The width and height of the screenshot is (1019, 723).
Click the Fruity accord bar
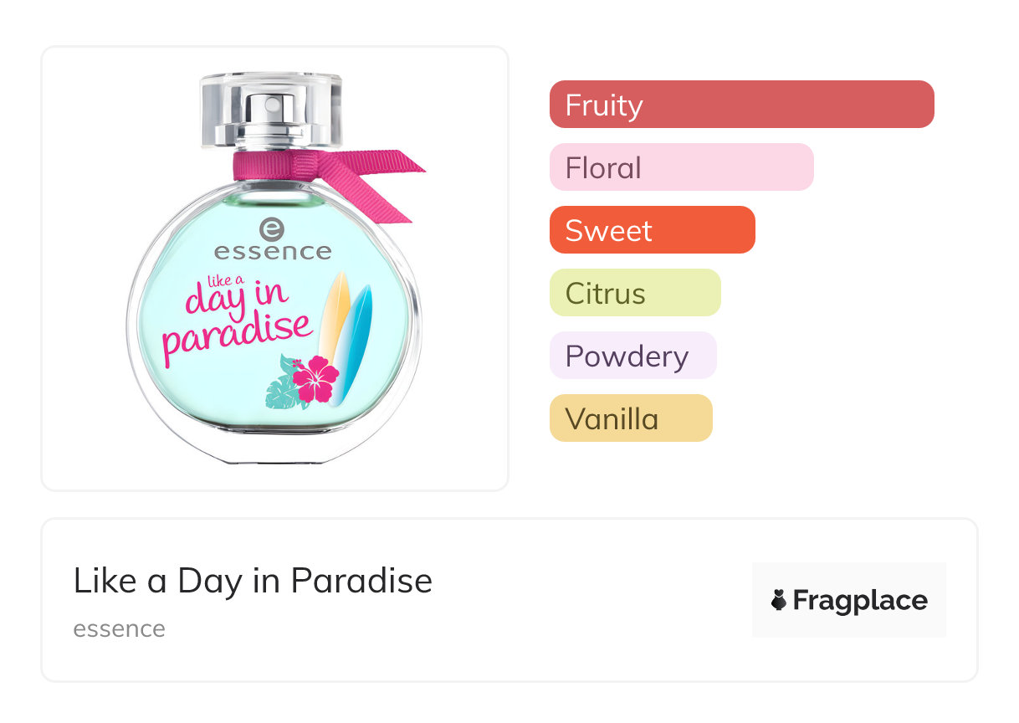click(x=741, y=105)
